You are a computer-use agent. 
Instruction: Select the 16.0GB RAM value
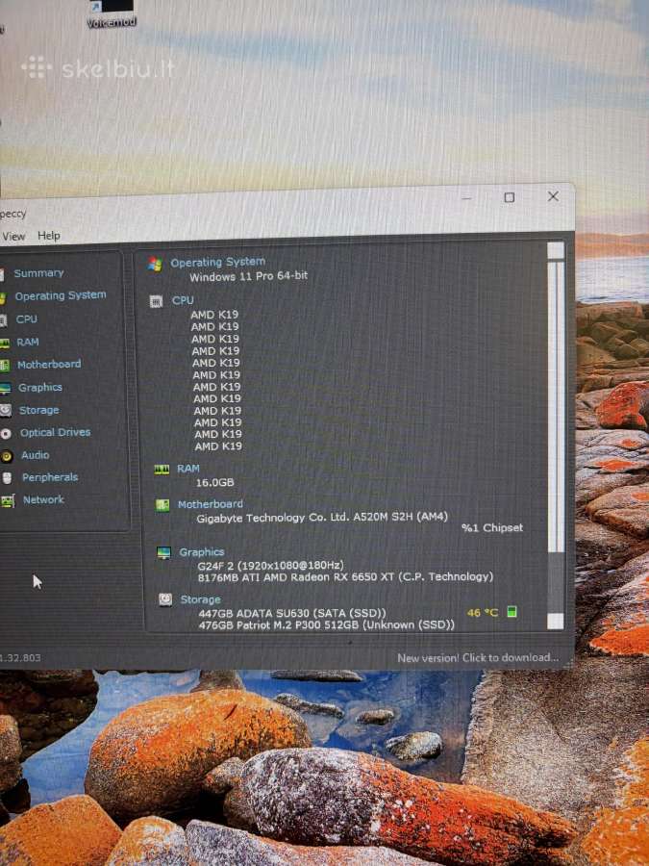click(x=214, y=482)
